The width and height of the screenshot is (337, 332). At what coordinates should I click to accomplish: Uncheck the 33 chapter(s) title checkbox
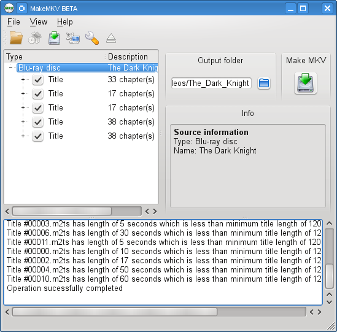pos(38,80)
